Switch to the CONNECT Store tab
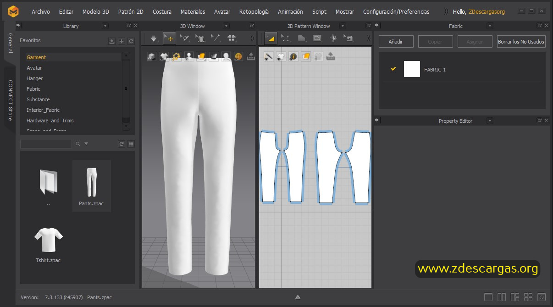The height and width of the screenshot is (307, 553). pyautogui.click(x=10, y=100)
